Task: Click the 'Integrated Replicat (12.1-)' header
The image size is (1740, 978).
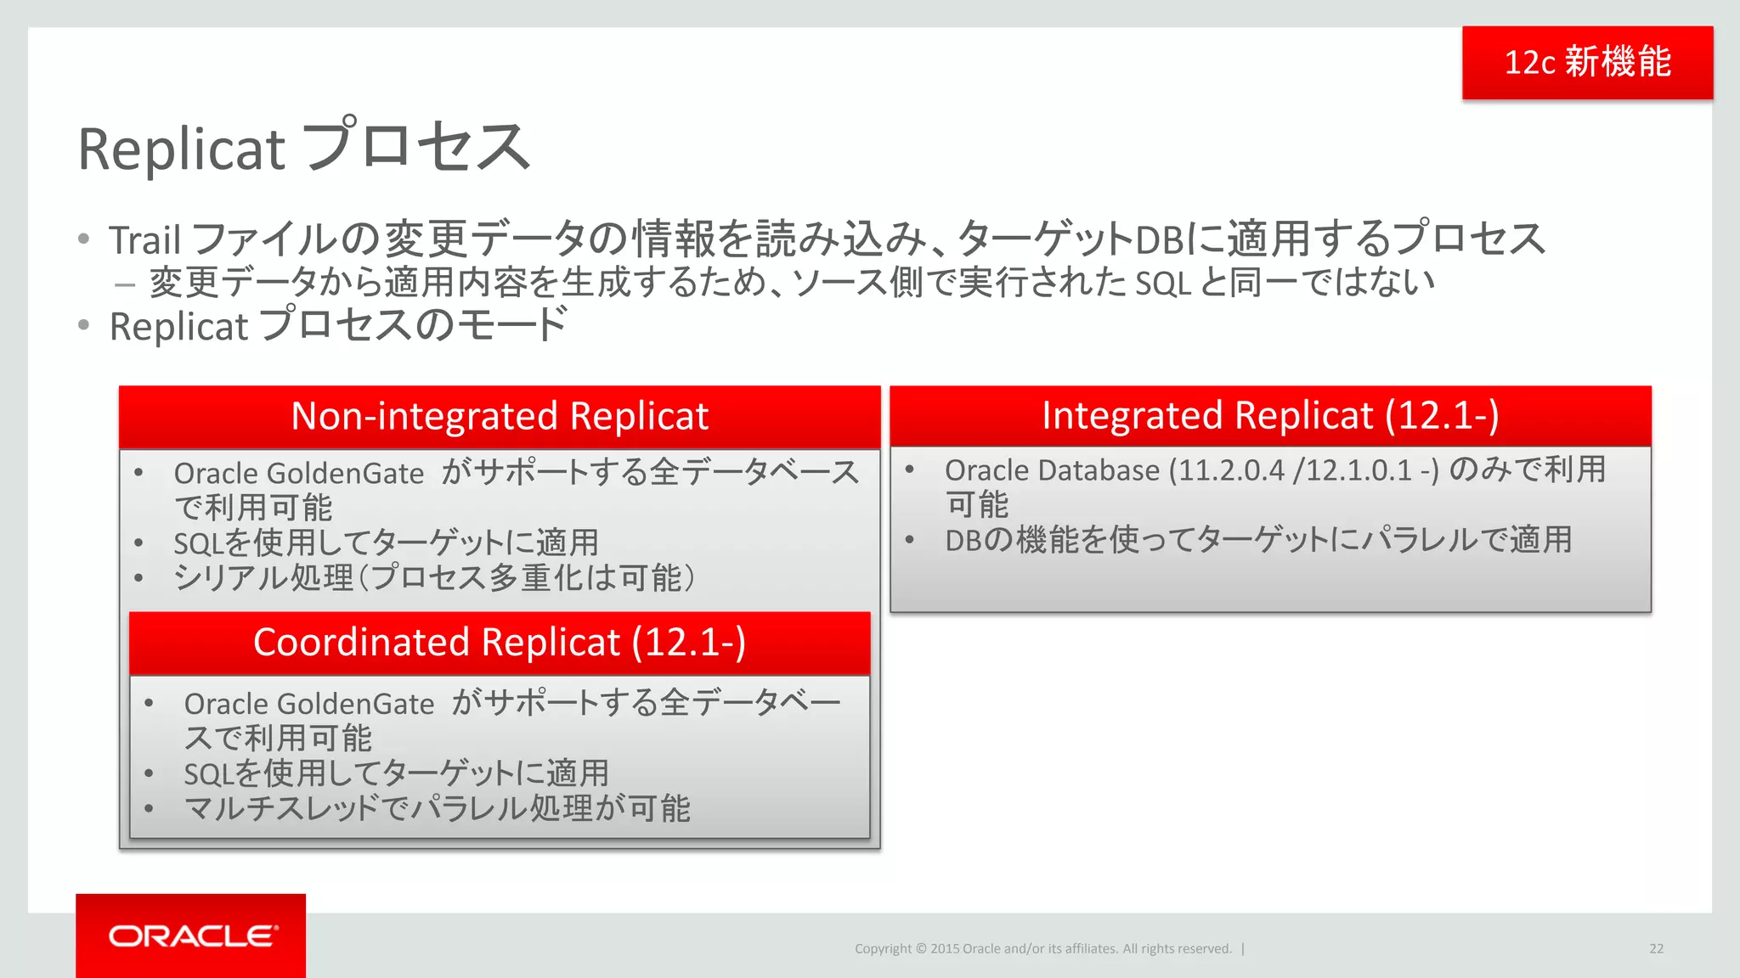Action: (1270, 416)
